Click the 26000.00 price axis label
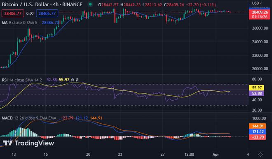The width and height of the screenshot is (272, 159). [x=260, y=28]
